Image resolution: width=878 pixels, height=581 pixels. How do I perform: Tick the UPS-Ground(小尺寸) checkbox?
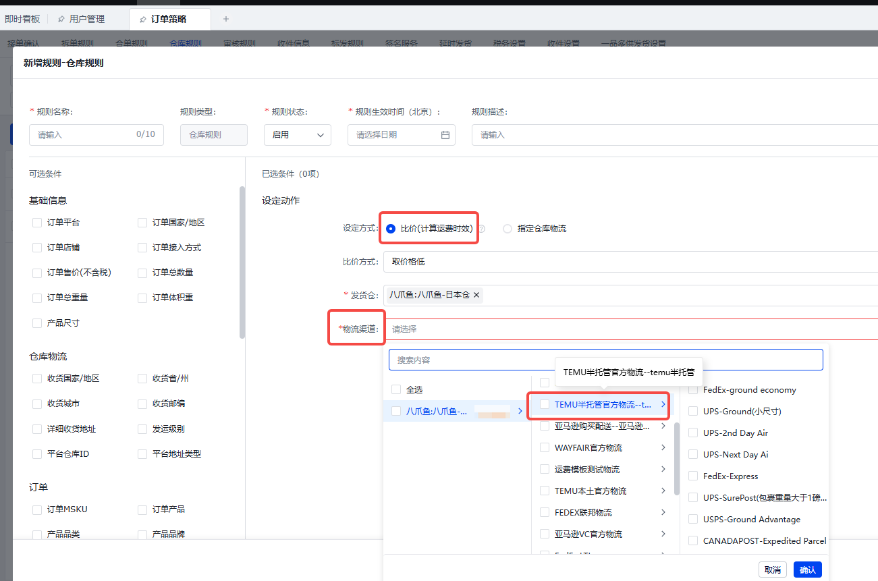click(693, 412)
